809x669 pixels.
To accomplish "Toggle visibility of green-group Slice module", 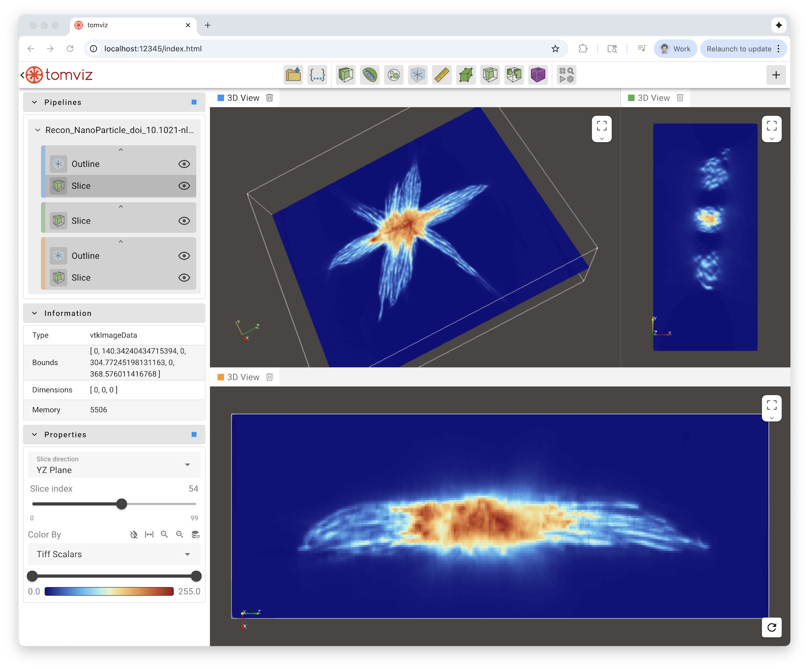I will click(x=184, y=221).
